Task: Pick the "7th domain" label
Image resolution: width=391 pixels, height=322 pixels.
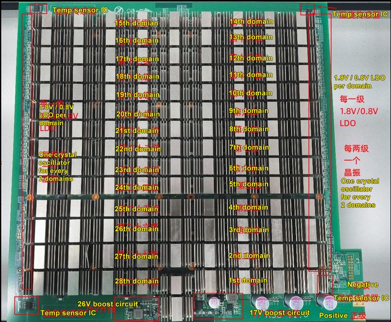Action: [x=249, y=147]
